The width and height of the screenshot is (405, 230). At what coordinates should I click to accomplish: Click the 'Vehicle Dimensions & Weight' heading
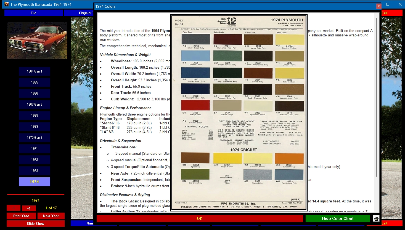click(125, 55)
